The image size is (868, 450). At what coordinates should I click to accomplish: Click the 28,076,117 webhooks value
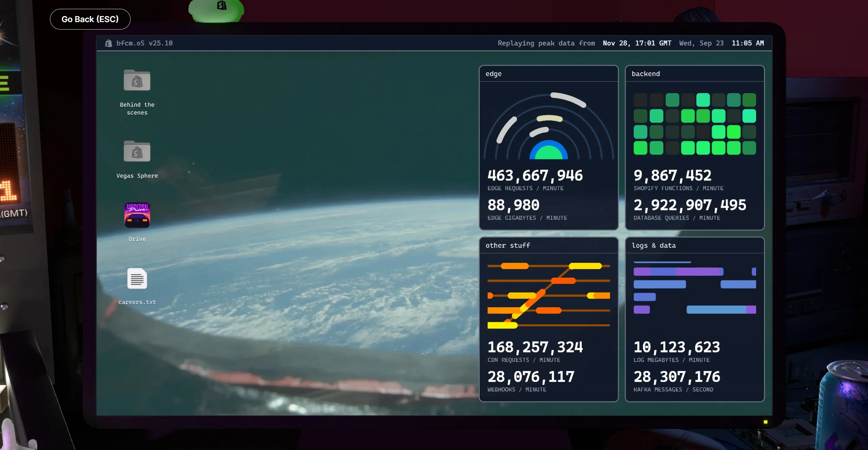(531, 377)
